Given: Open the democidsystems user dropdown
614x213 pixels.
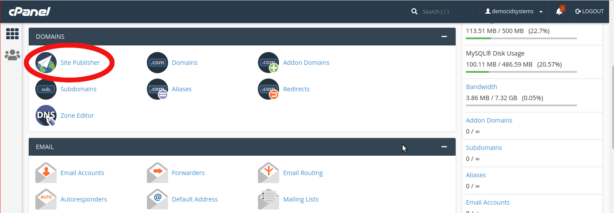Looking at the screenshot, I should (514, 11).
